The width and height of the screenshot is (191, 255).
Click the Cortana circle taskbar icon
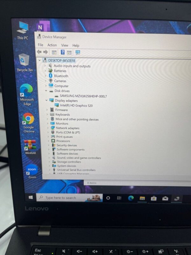pyautogui.click(x=108, y=198)
